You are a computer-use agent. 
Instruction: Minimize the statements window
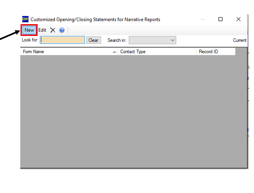203,19
